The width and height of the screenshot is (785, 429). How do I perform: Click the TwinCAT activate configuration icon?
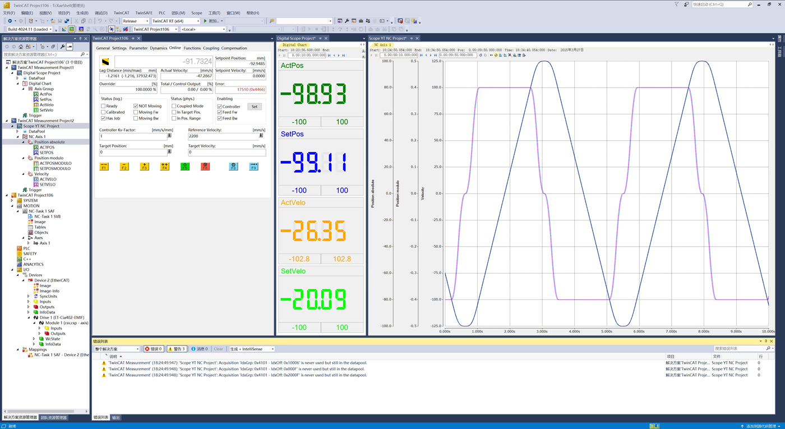(64, 29)
